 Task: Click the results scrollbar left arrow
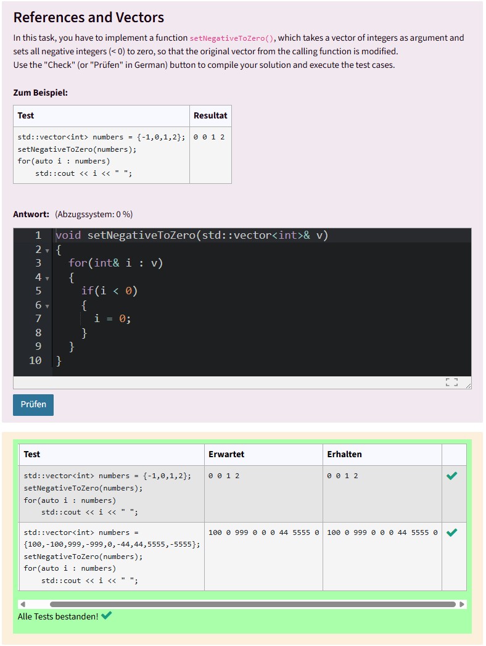23,604
